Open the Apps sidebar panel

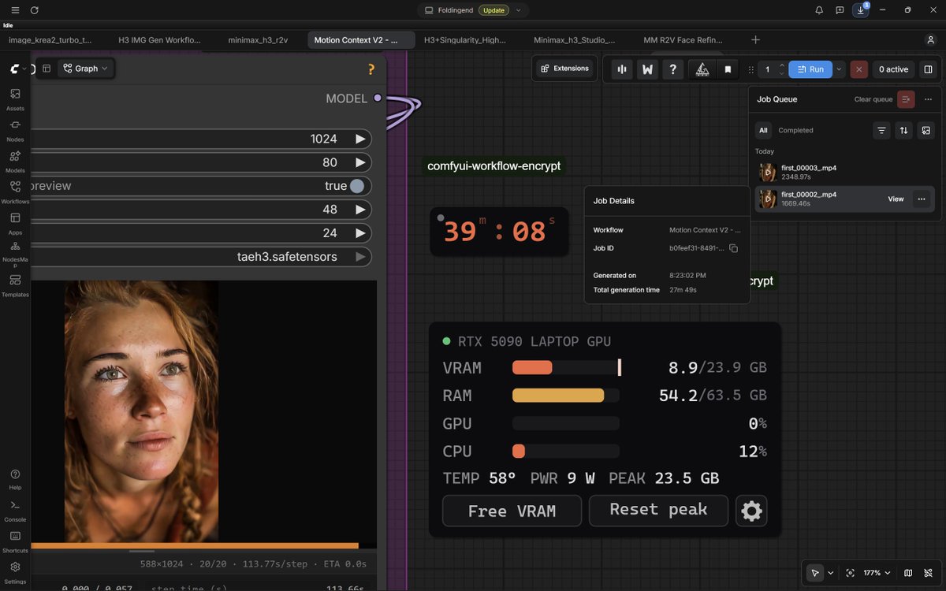15,223
